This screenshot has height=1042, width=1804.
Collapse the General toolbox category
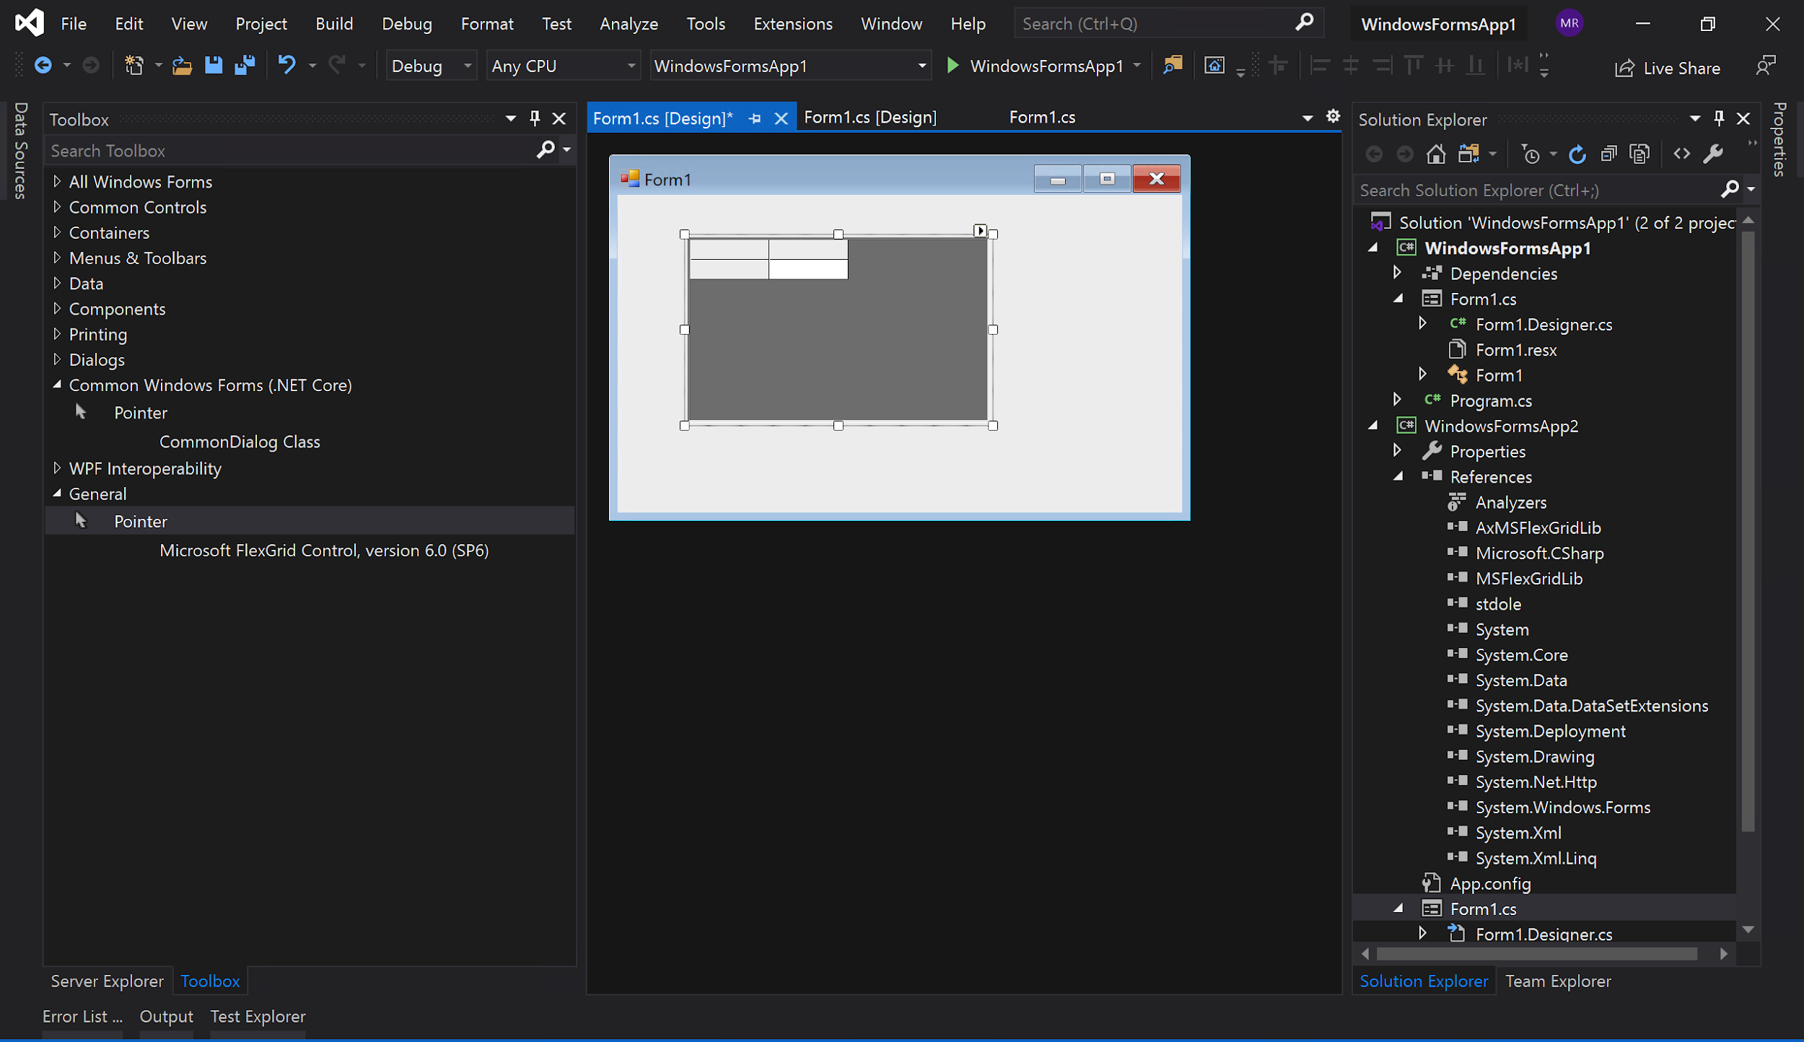pos(57,494)
